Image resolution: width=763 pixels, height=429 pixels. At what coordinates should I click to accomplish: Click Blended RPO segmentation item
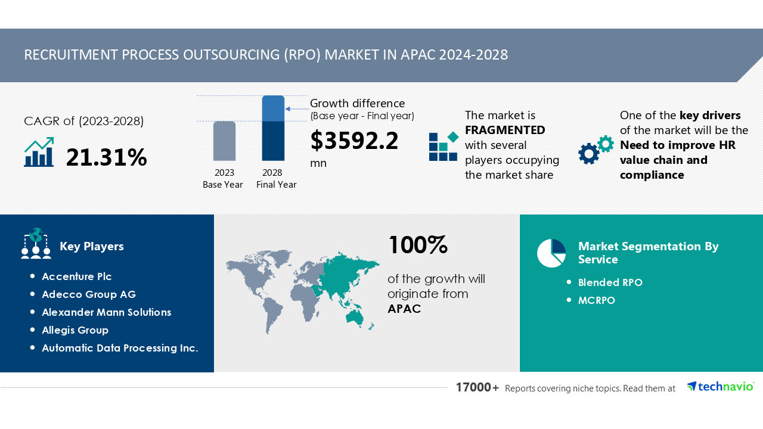click(x=610, y=282)
